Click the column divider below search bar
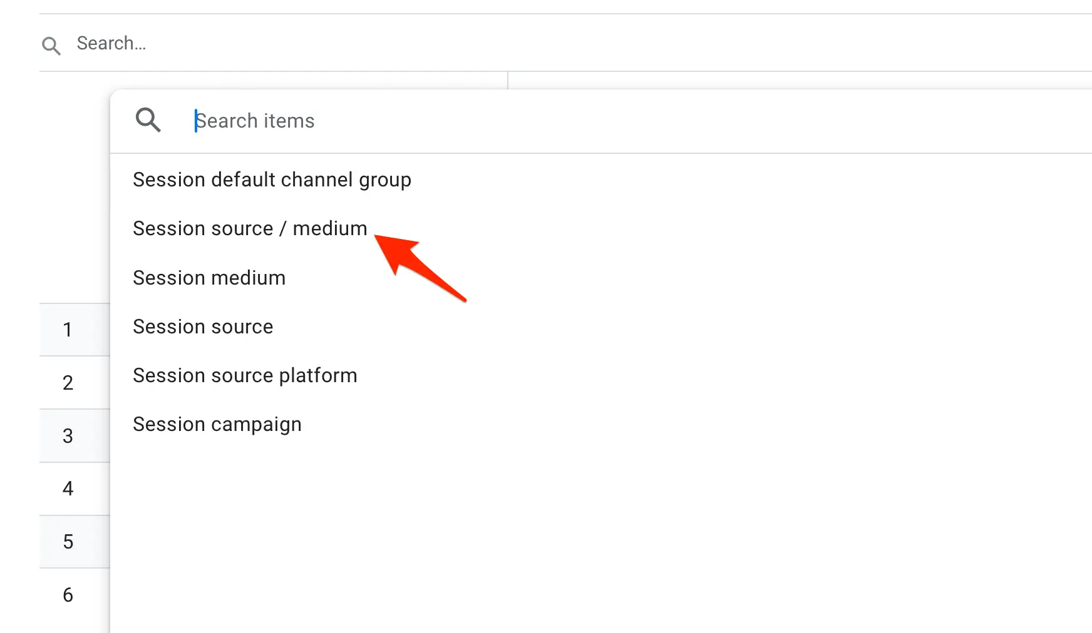Image resolution: width=1092 pixels, height=633 pixels. [508, 80]
